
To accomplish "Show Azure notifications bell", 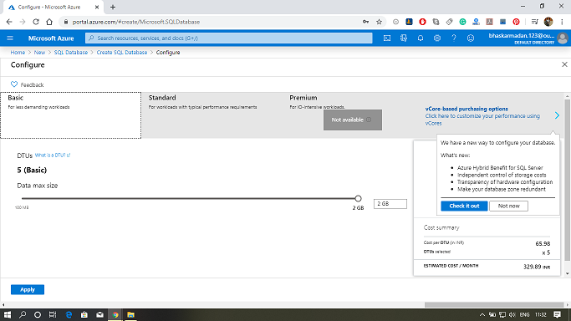I will click(421, 38).
